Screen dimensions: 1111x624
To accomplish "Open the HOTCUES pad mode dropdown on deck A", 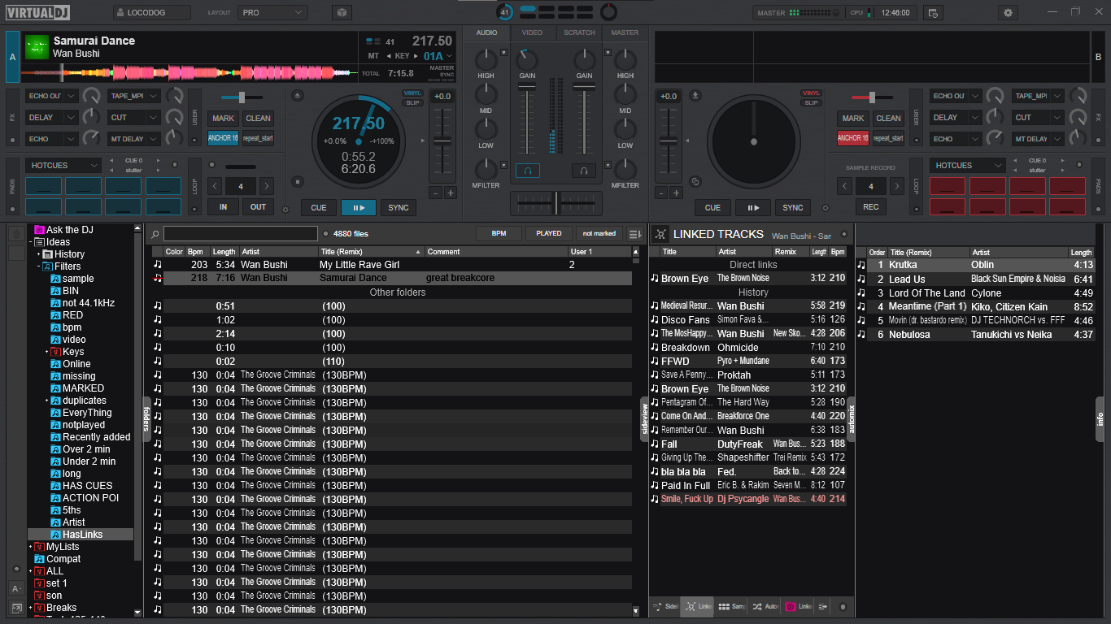I will click(64, 165).
